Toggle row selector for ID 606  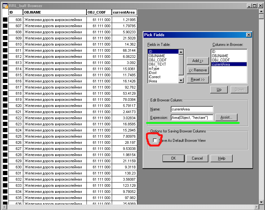(5, 20)
